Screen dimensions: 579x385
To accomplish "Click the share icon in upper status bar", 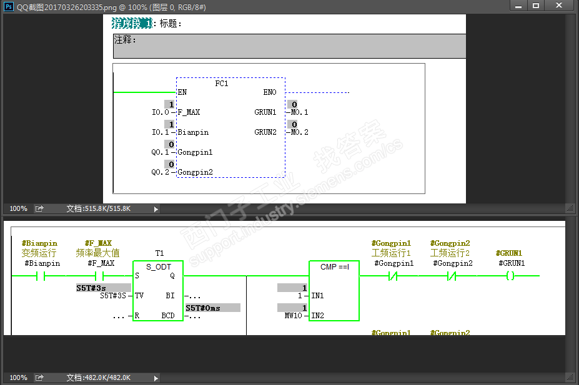I will pos(39,208).
